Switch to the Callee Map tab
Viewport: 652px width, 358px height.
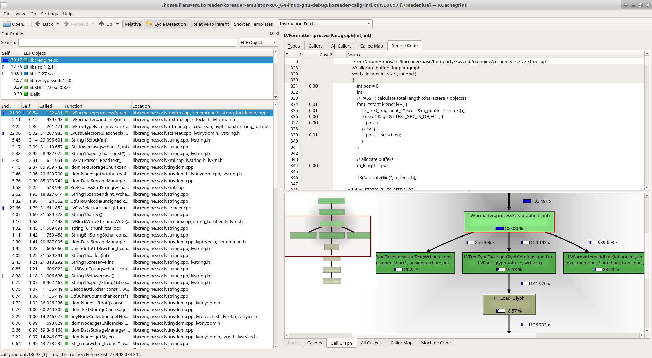pyautogui.click(x=372, y=46)
